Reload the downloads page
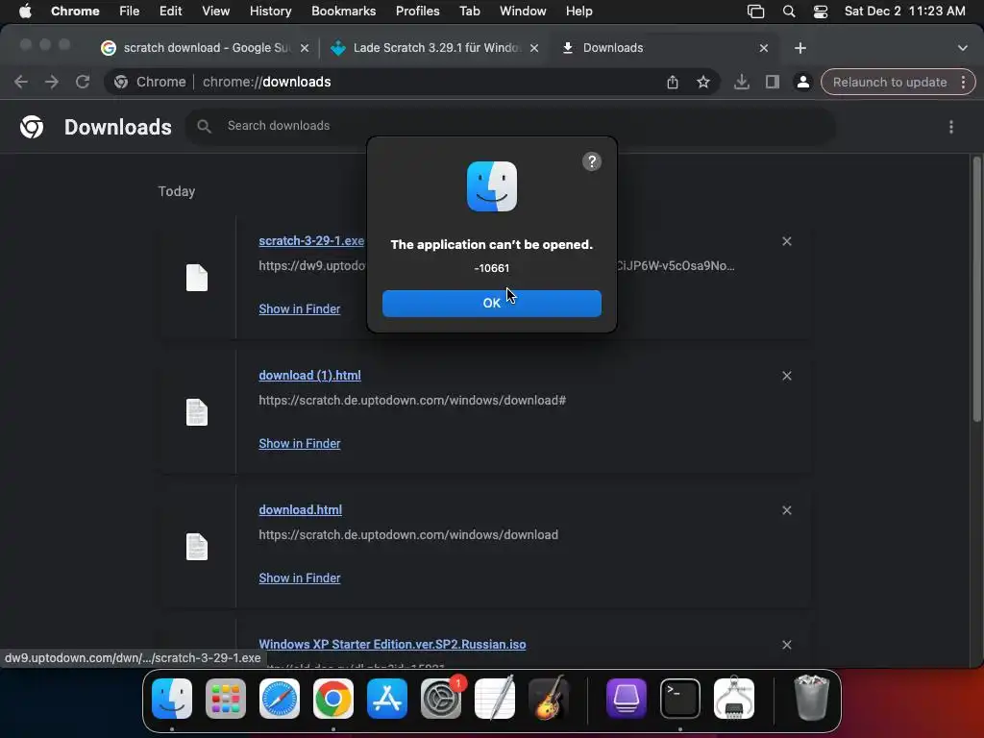The width and height of the screenshot is (984, 738). coord(83,83)
